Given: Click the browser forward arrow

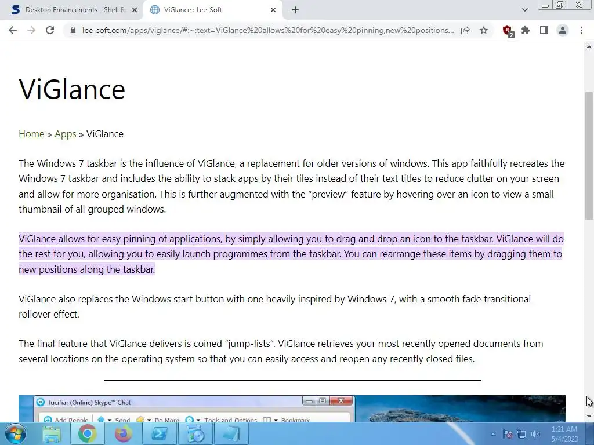Looking at the screenshot, I should click(31, 30).
